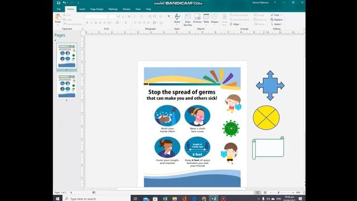357x201 pixels.
Task: Save the publication using the save icon
Action: [59, 3]
